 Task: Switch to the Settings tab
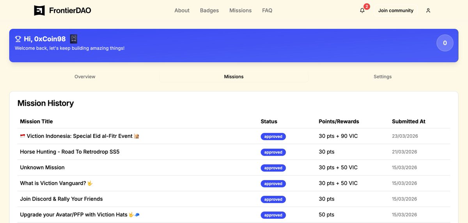tap(383, 77)
